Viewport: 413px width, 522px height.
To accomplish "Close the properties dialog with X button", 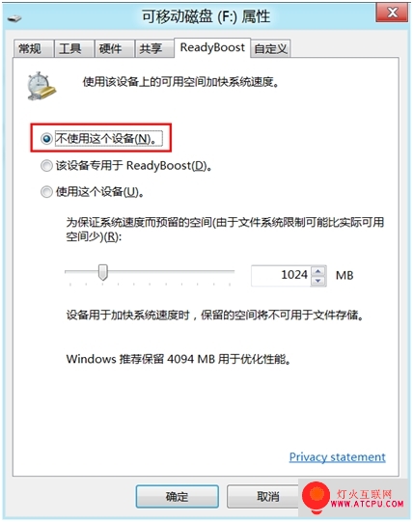I will 392,13.
